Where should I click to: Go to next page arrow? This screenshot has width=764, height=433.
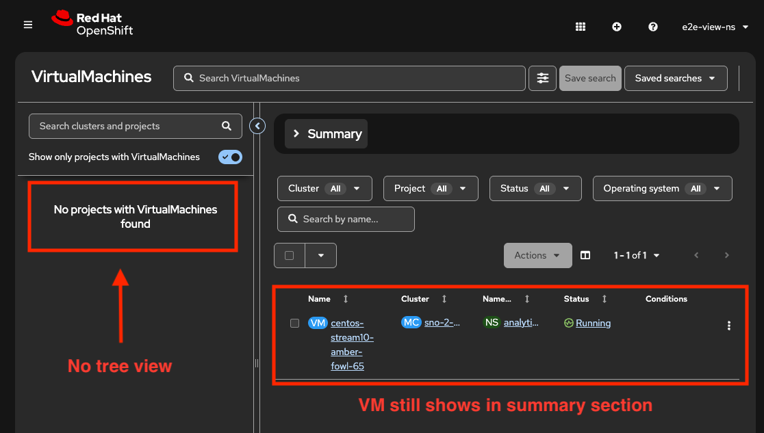[x=726, y=255]
